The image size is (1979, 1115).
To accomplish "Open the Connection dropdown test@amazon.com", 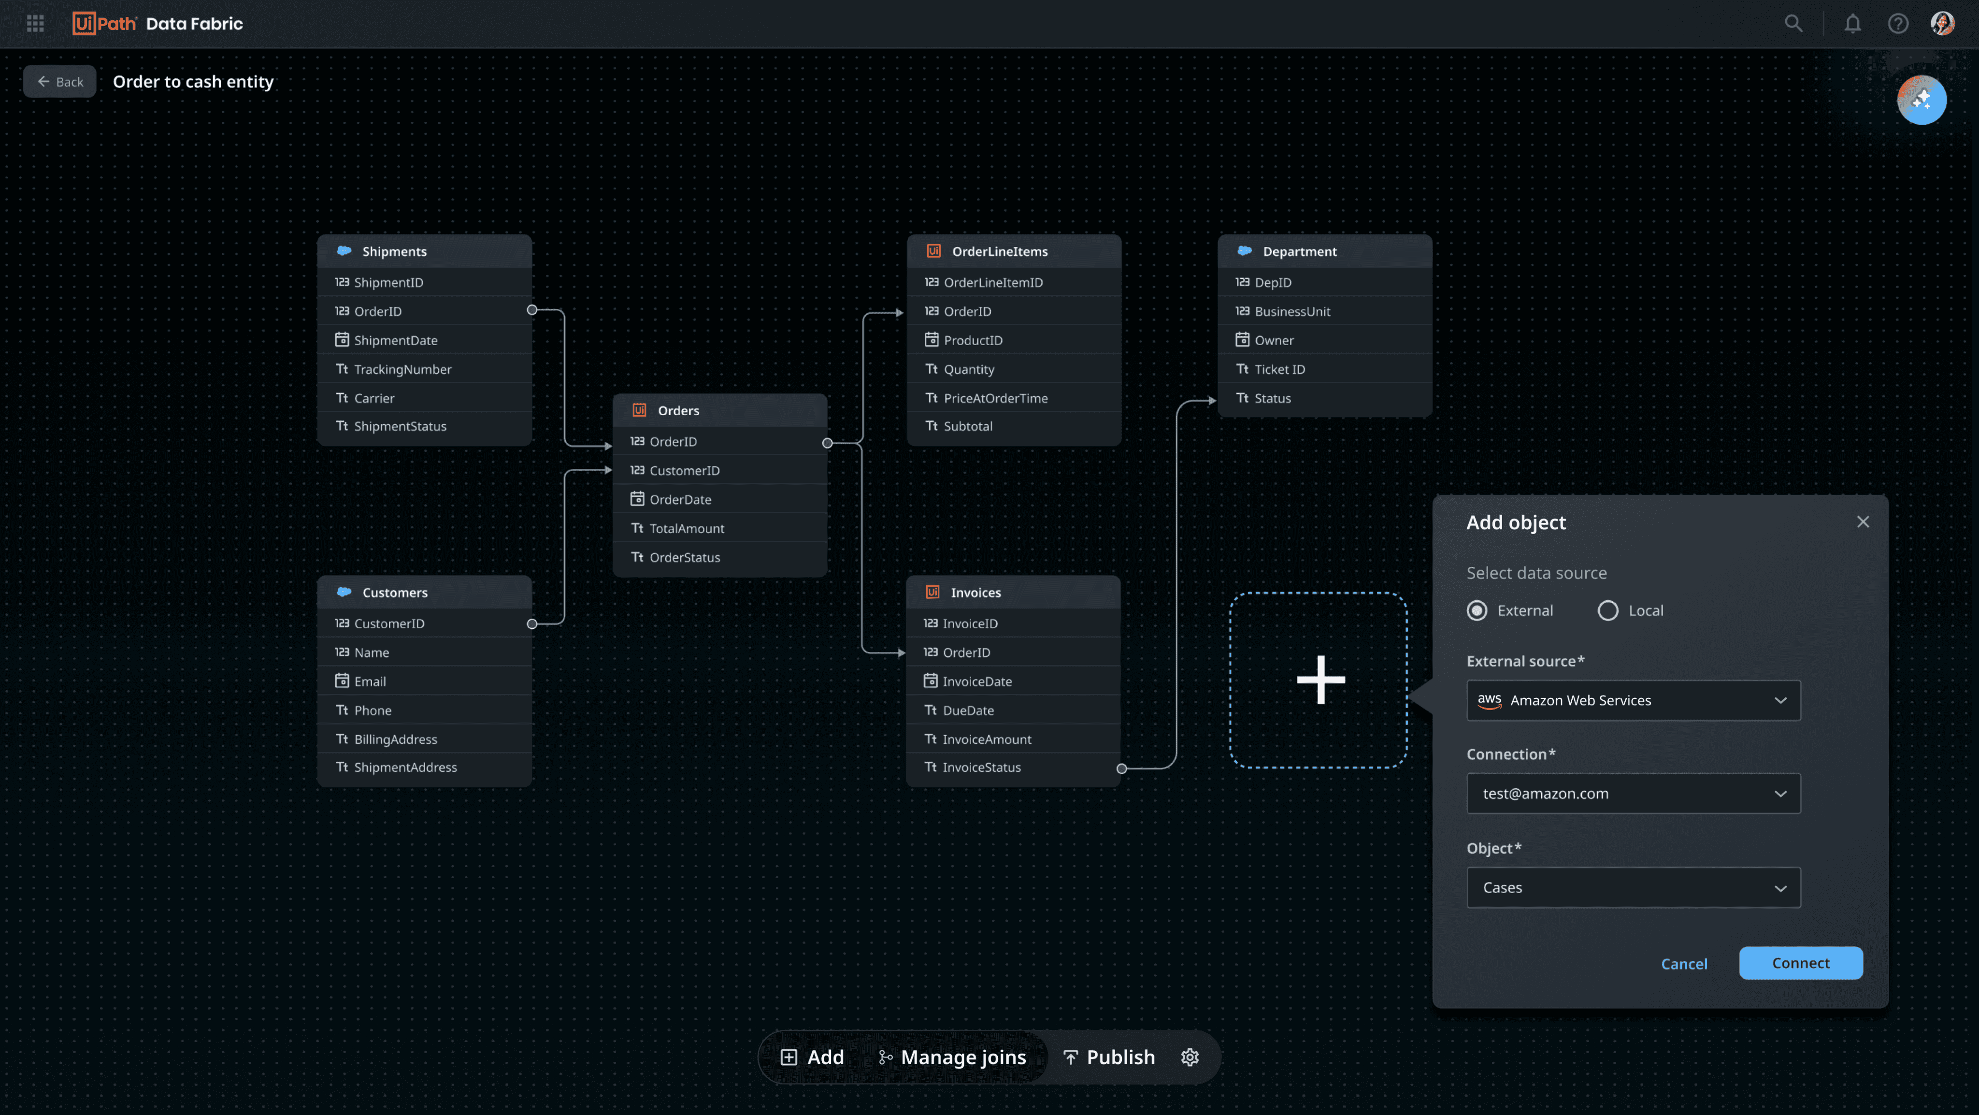I will pos(1633,794).
